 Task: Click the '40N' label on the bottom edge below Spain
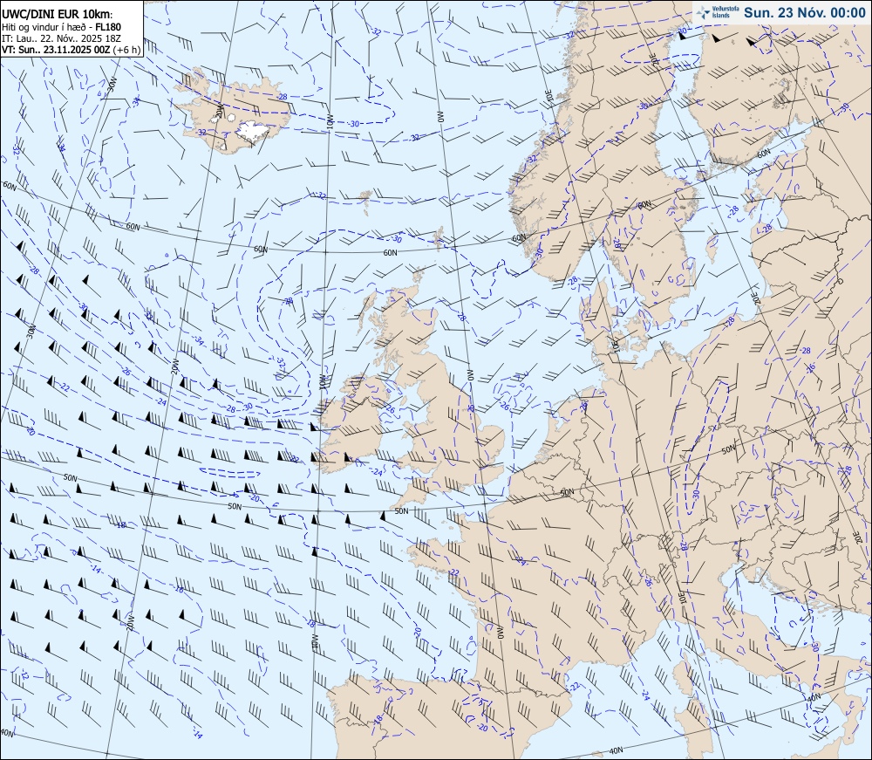point(616,750)
